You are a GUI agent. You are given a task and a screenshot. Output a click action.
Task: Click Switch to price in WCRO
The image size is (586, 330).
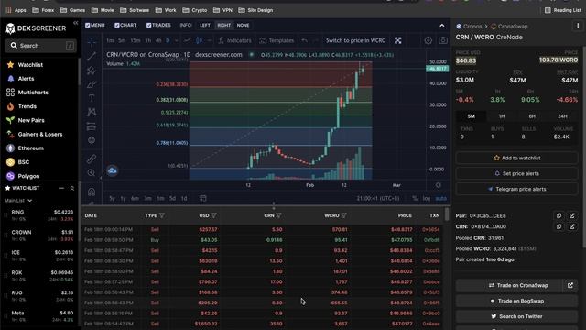tap(355, 40)
